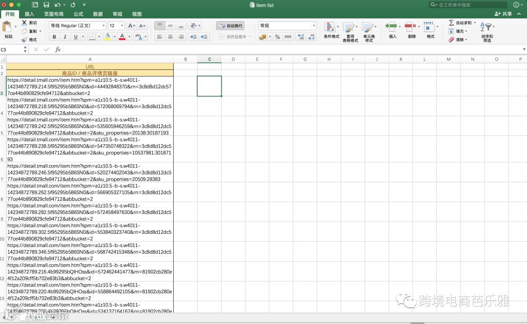This screenshot has height=324, width=527.
Task: Switch to the 公式 (Formulas) tab
Action: pos(78,14)
